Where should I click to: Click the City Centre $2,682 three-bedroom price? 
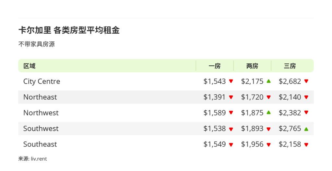tap(290, 81)
